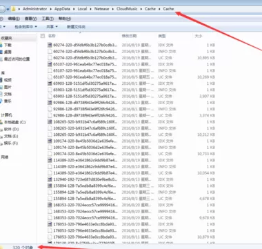Expand breadcrumb arrow before Administrator
Image resolution: width=262 pixels, height=249 pixels.
point(19,9)
